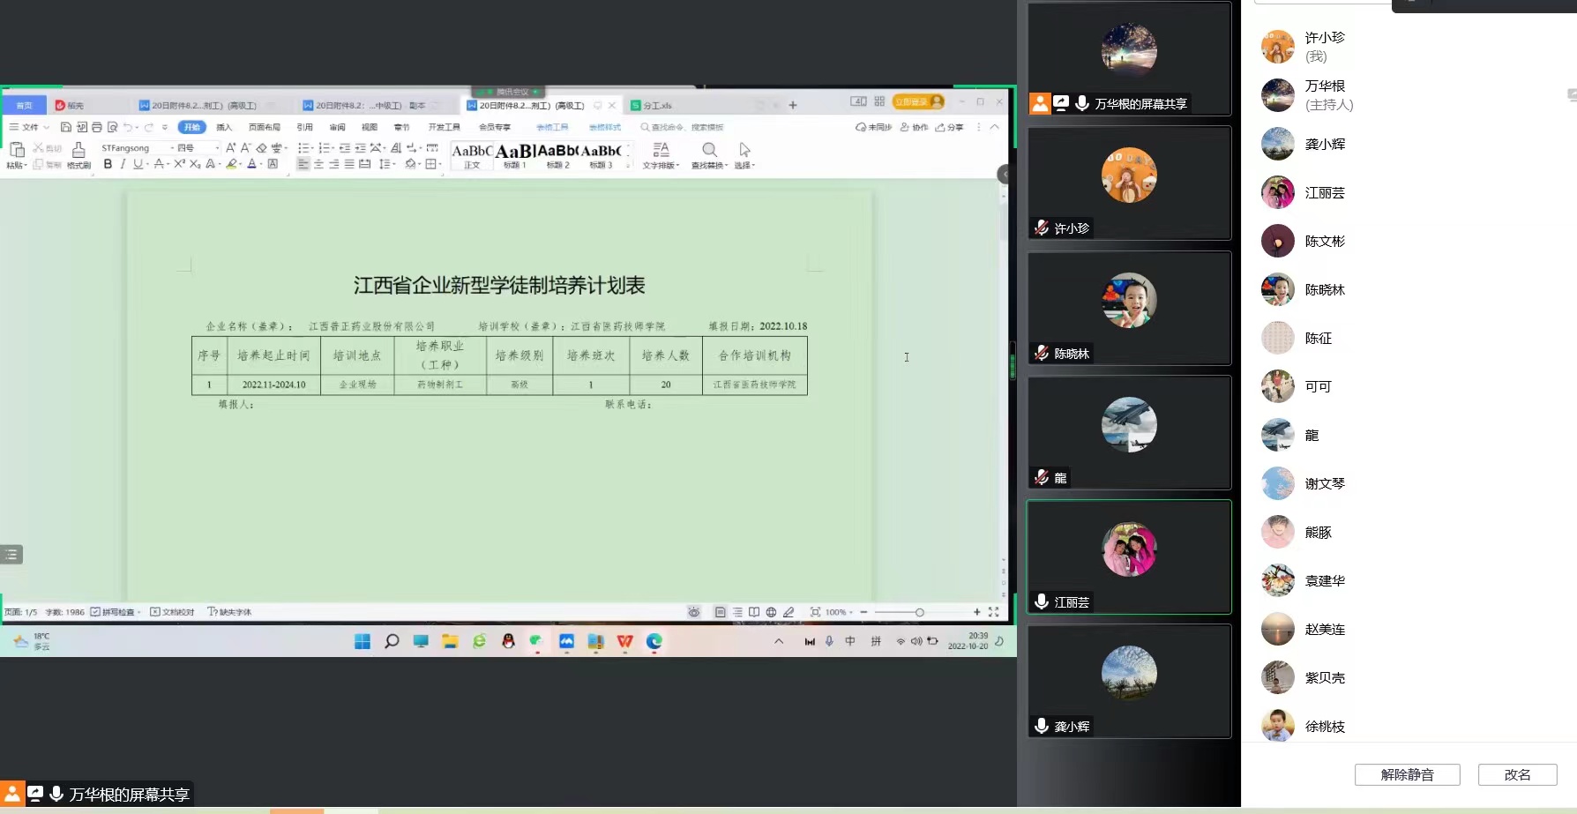Image resolution: width=1577 pixels, height=814 pixels.
Task: Click the print icon in quick access bar
Action: [x=97, y=127]
